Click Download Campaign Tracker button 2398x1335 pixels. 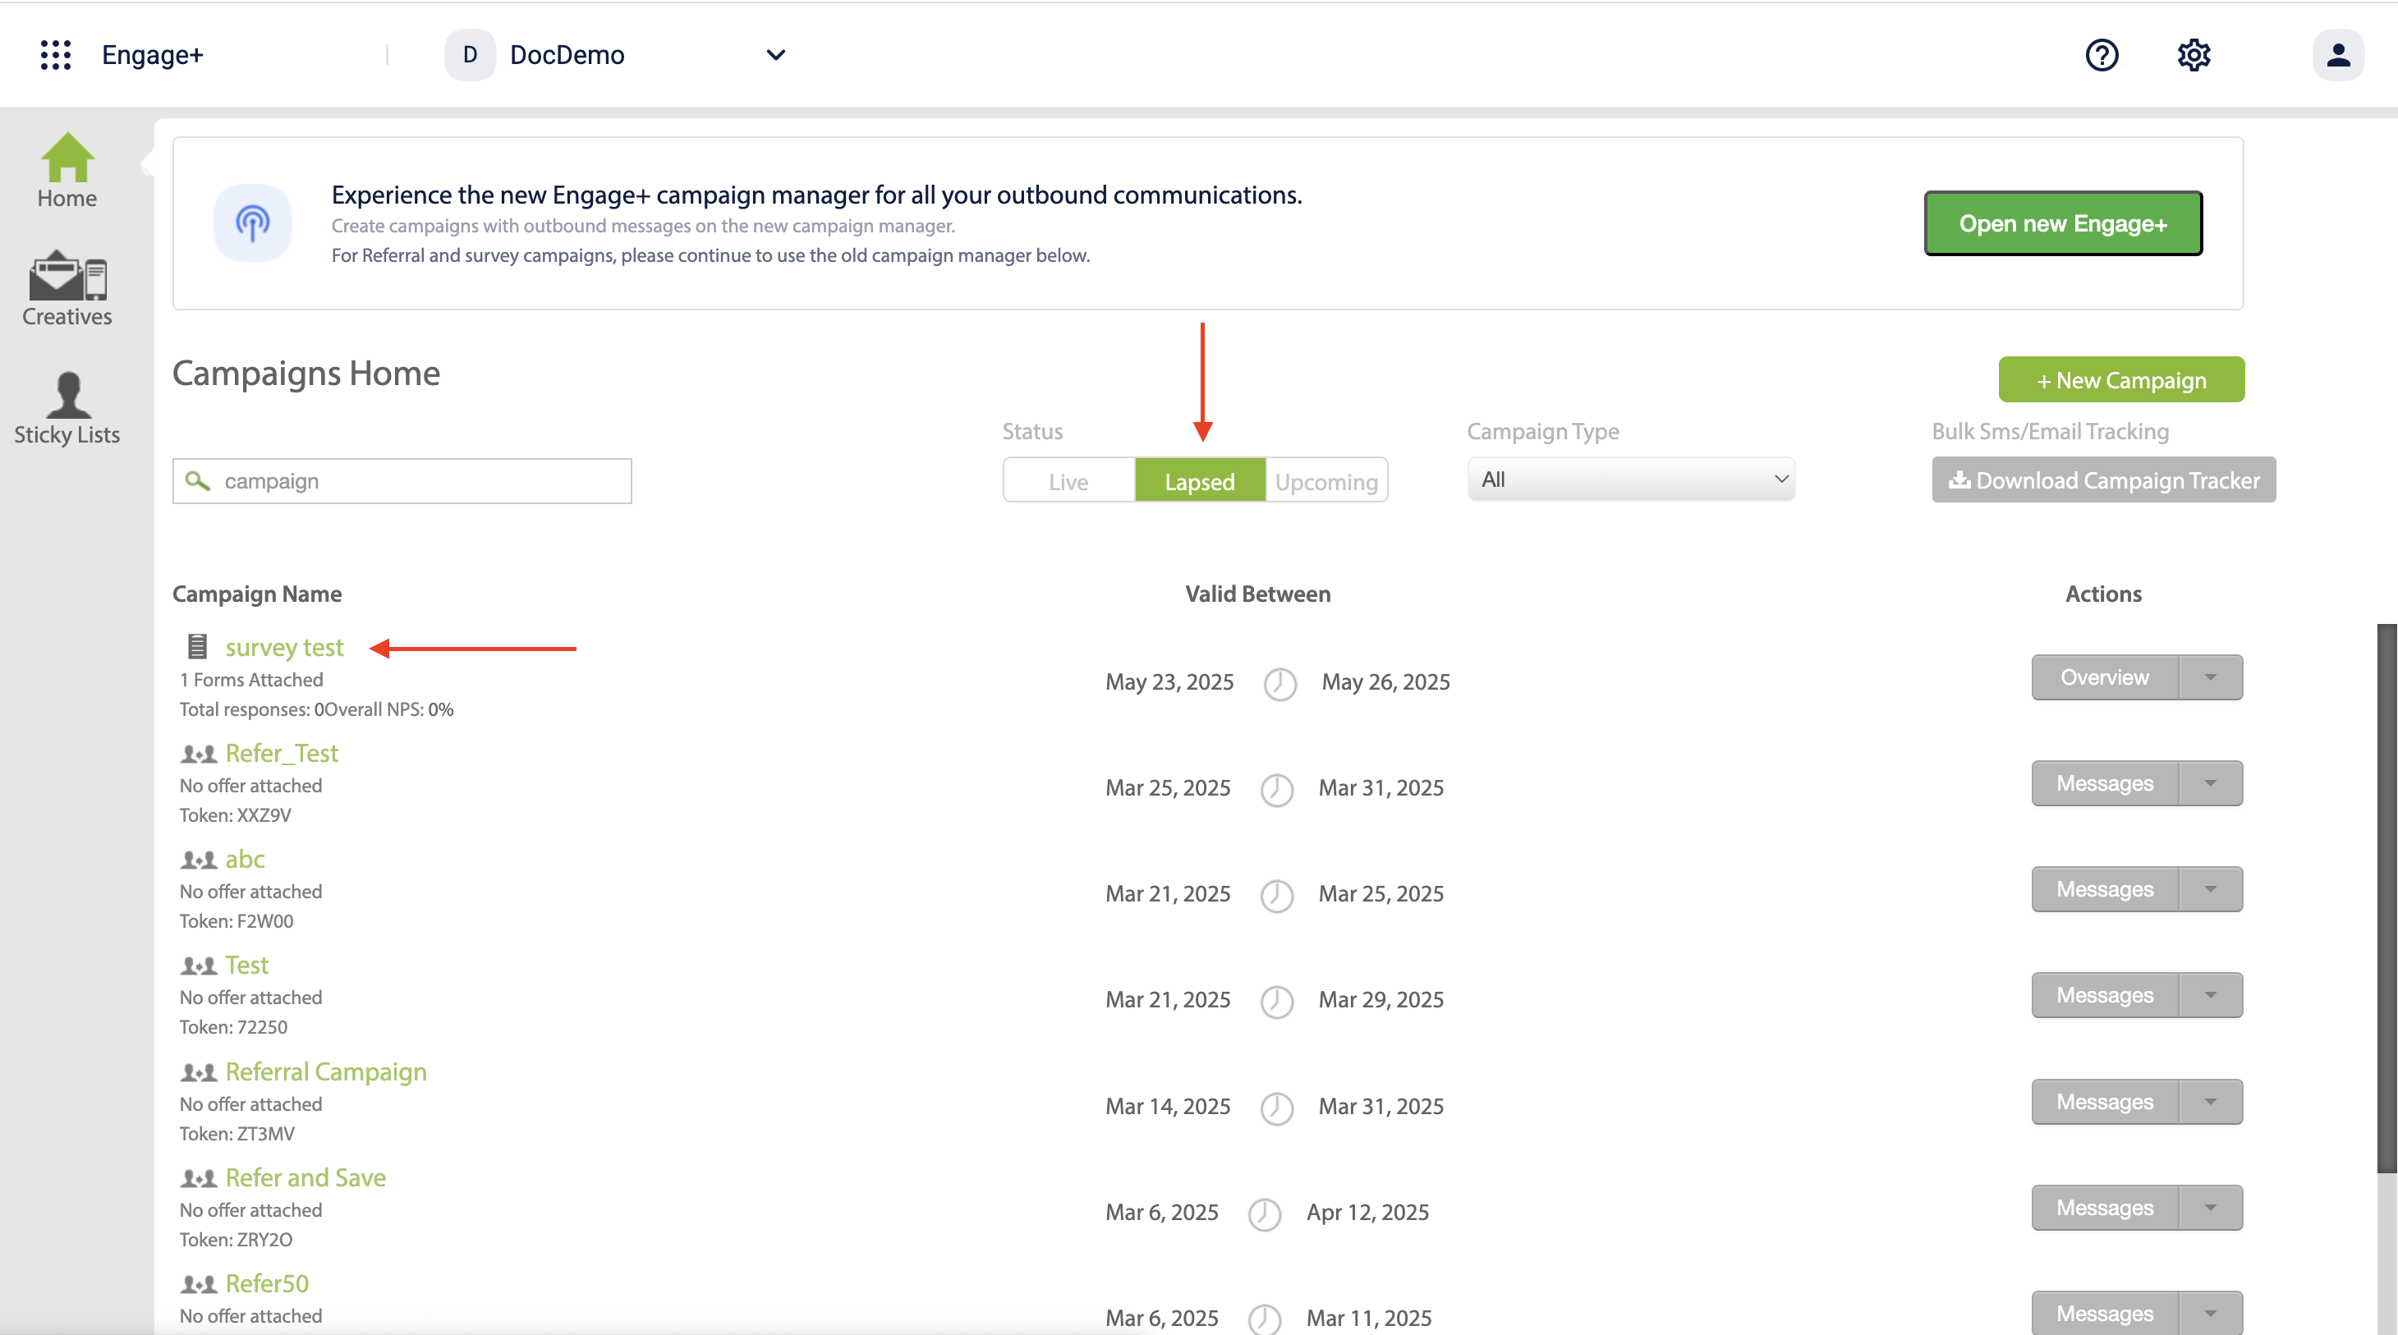pos(2103,480)
